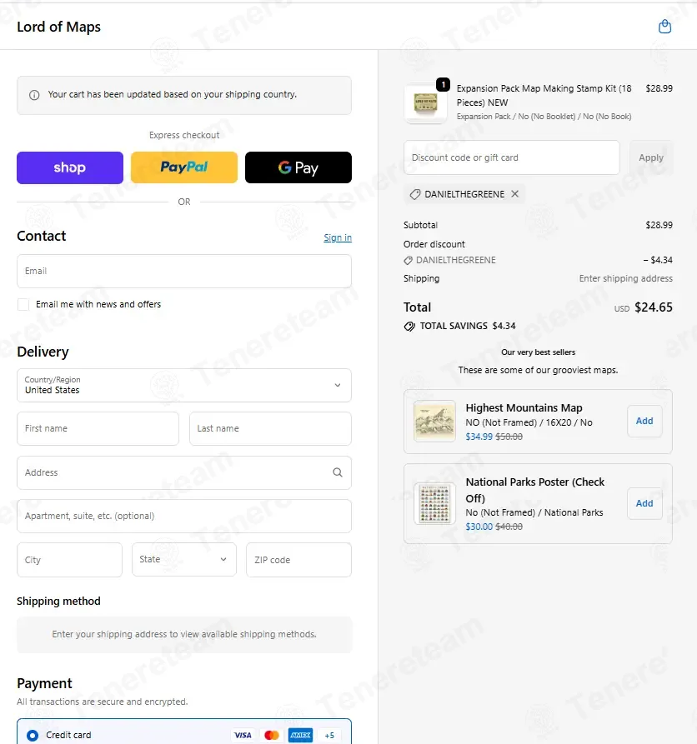Select the Credit card radio button
Image resolution: width=697 pixels, height=744 pixels.
pyautogui.click(x=33, y=735)
